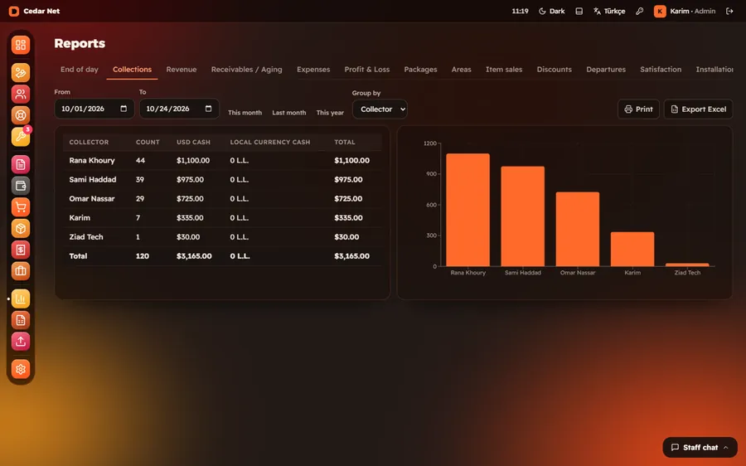Open the customers people icon in sidebar
Screen dimensions: 746x466
pos(21,94)
